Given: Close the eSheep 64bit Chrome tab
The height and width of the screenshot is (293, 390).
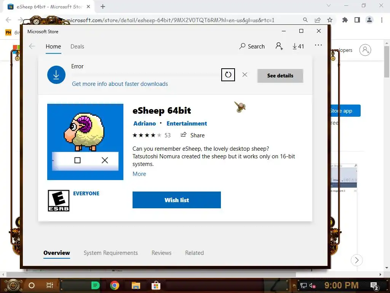Looking at the screenshot, I should coord(88,7).
